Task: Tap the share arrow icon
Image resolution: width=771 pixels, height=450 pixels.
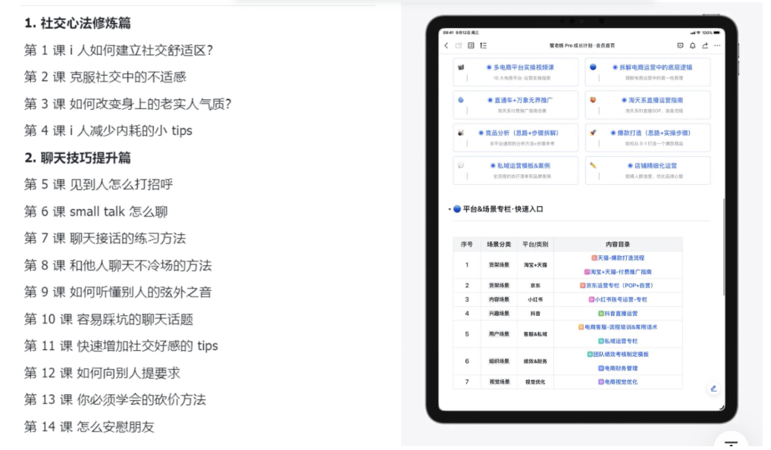Action: point(706,45)
